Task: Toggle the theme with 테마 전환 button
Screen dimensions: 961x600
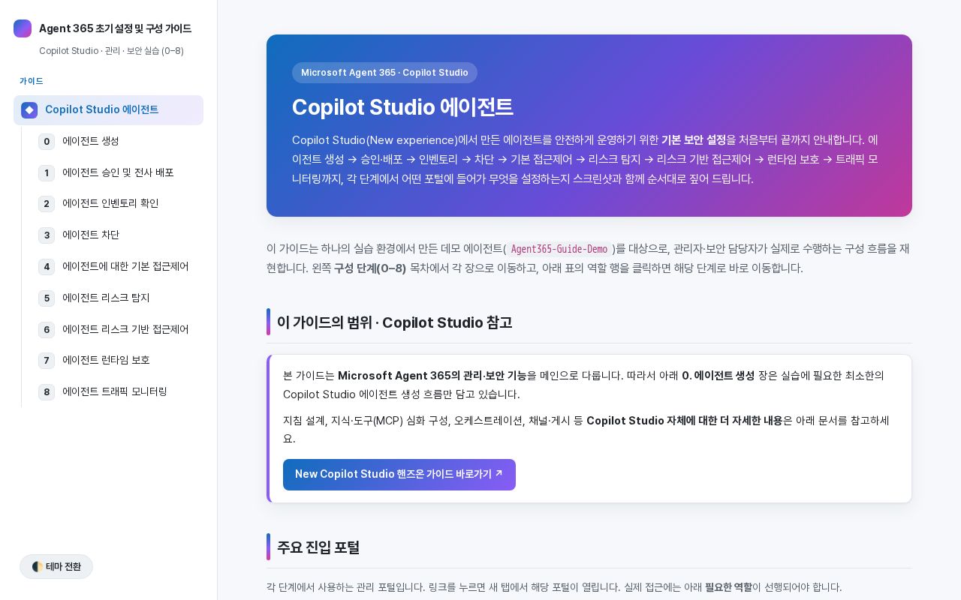Action: coord(56,567)
